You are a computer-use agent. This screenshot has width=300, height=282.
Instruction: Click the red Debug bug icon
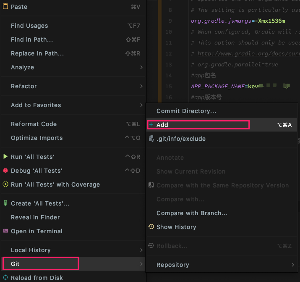(5, 171)
